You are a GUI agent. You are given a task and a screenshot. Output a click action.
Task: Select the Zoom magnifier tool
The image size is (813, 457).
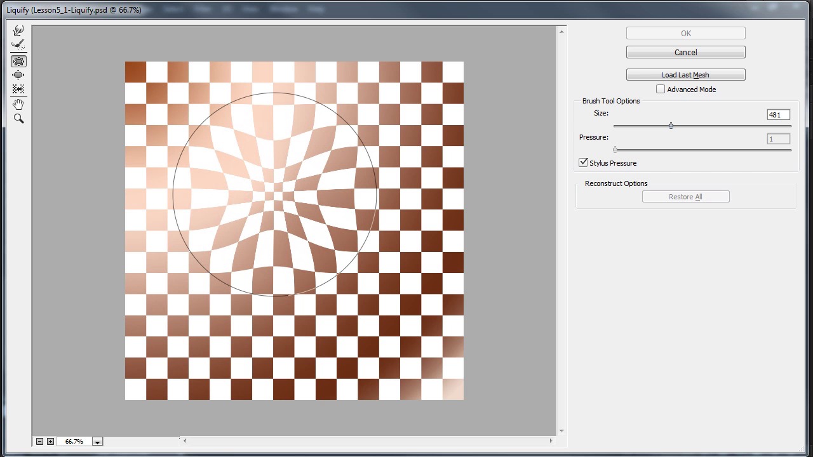[18, 119]
